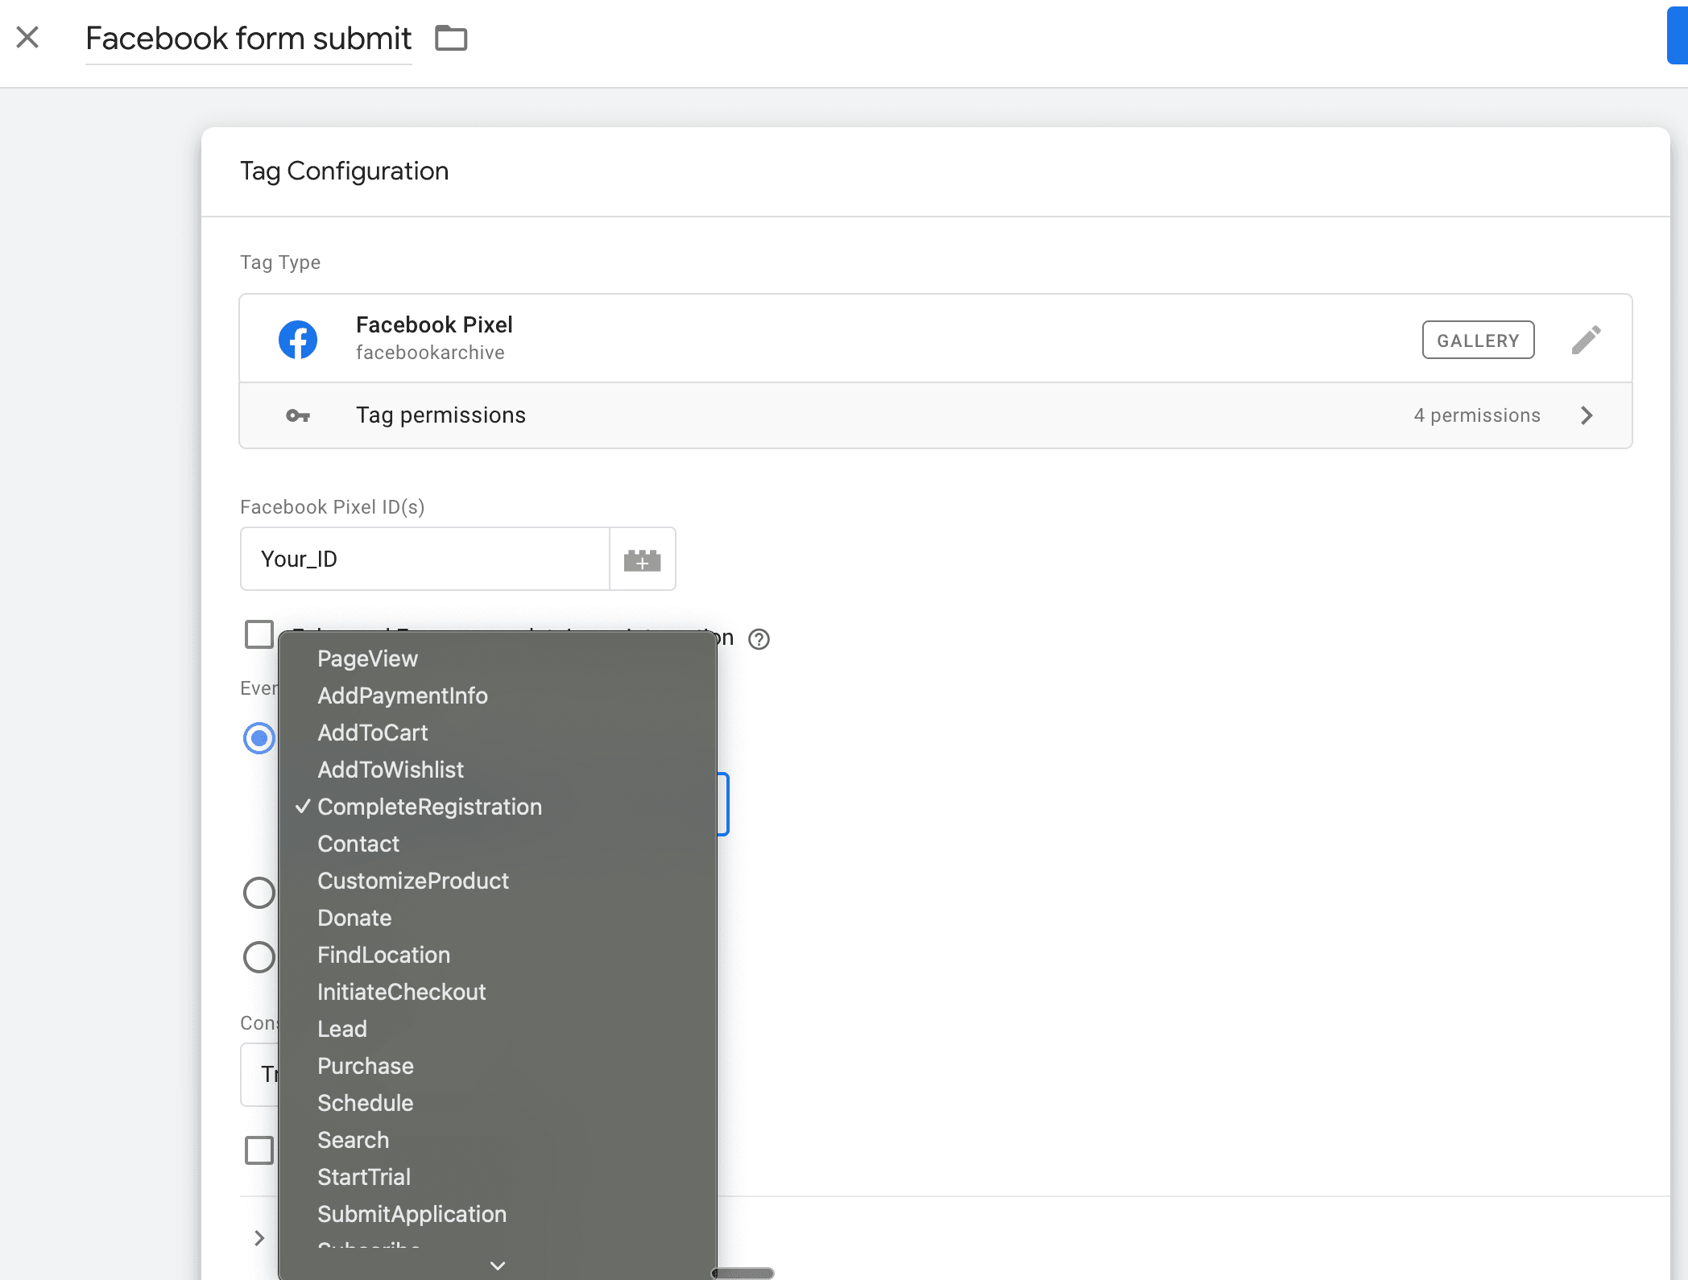Click the Facebook Pixel logo icon
Screen dimensions: 1688x1280
298,339
